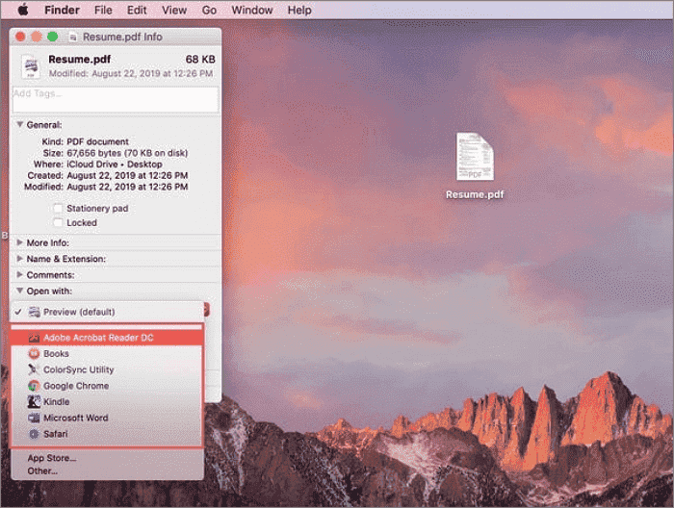This screenshot has width=674, height=508.
Task: Select Kindle from the app list
Action: [107, 402]
